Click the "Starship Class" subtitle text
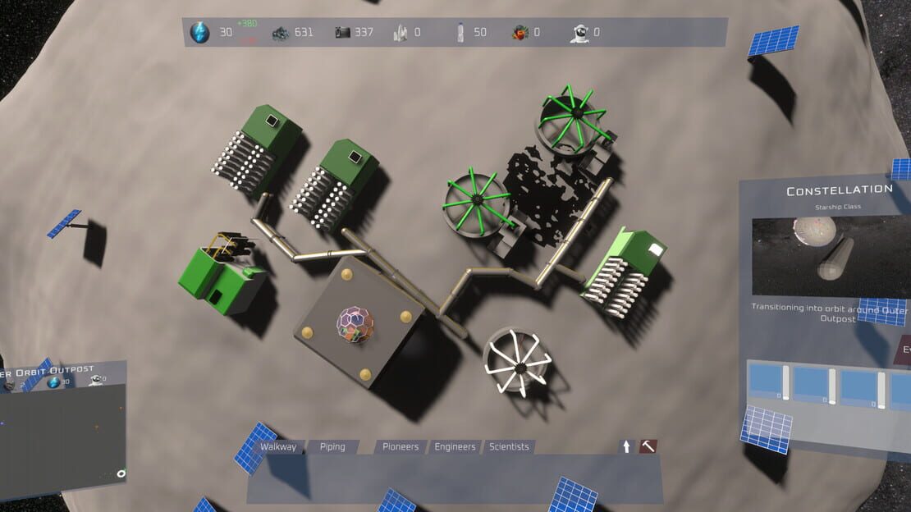This screenshot has width=911, height=512. pyautogui.click(x=838, y=207)
